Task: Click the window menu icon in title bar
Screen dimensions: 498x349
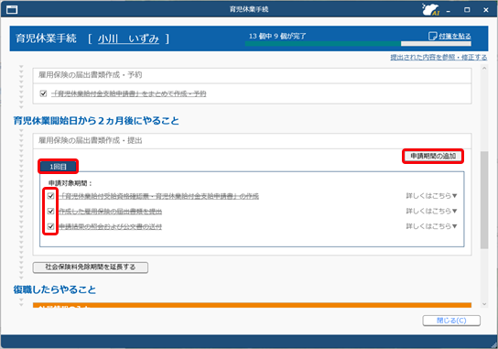Action: pos(12,10)
